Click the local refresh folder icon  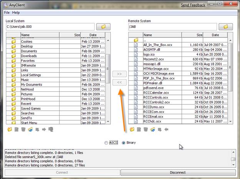(x=30, y=129)
